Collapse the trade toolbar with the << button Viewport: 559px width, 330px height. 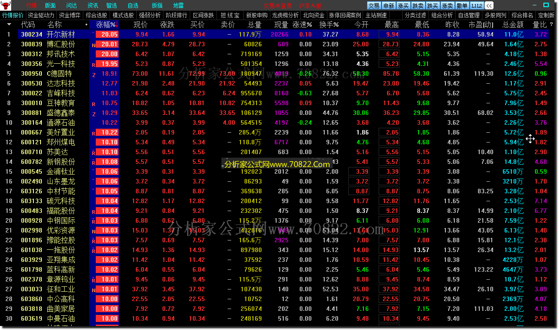point(489,6)
